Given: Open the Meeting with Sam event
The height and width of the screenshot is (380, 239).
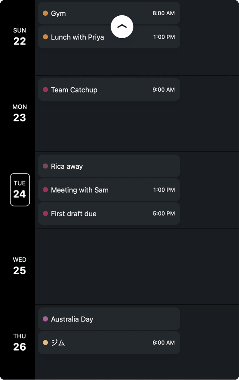Looking at the screenshot, I should [109, 190].
